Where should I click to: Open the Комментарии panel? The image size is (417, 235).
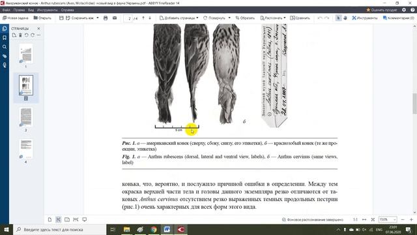(x=398, y=18)
